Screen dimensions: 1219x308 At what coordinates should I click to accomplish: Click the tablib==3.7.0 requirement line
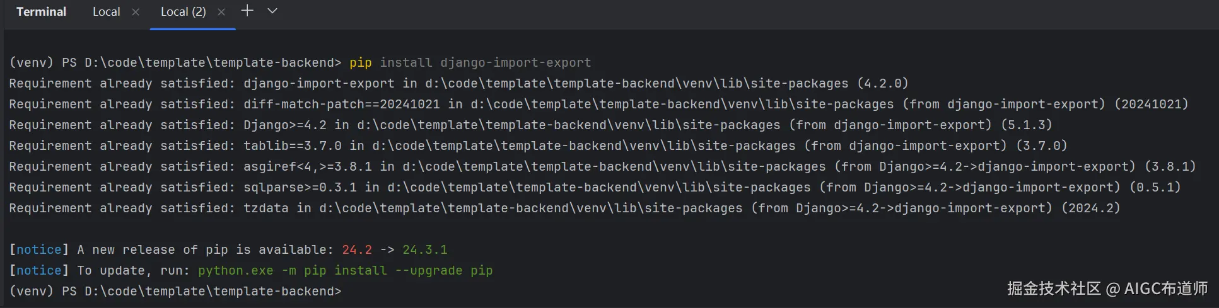pos(538,145)
